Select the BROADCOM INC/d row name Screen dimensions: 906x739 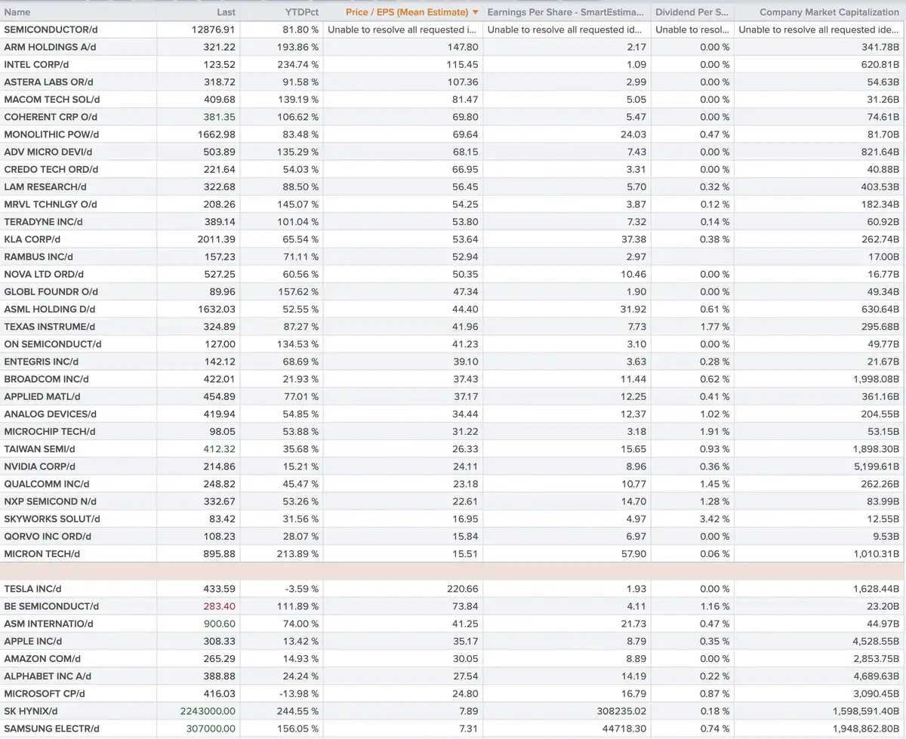coord(46,379)
